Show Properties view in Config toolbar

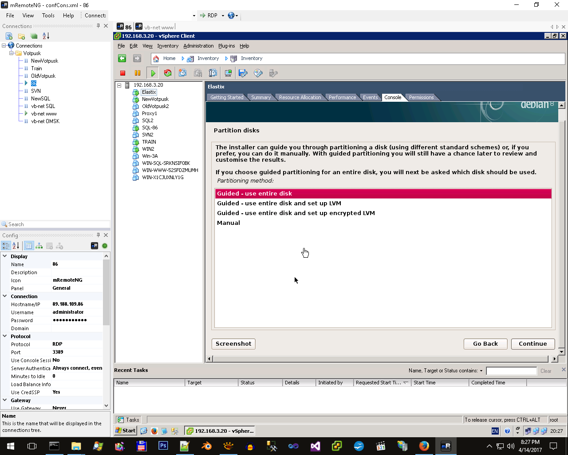point(29,246)
